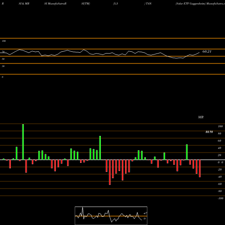
Task: Click the SI MunafaSutraR header text
Action: [55, 4]
